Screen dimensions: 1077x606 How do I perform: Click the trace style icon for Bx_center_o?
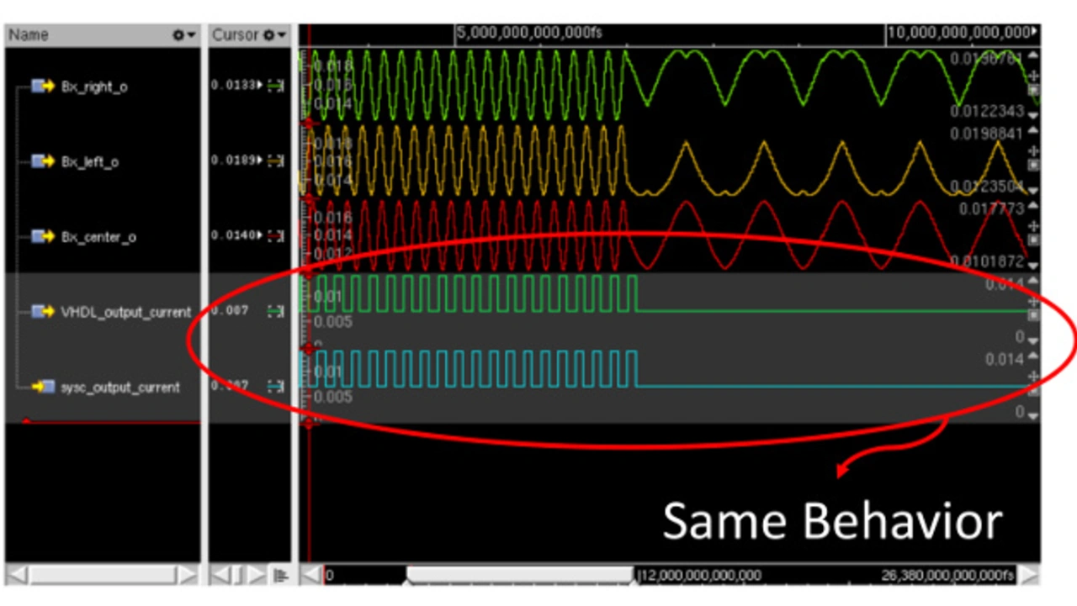click(x=275, y=237)
